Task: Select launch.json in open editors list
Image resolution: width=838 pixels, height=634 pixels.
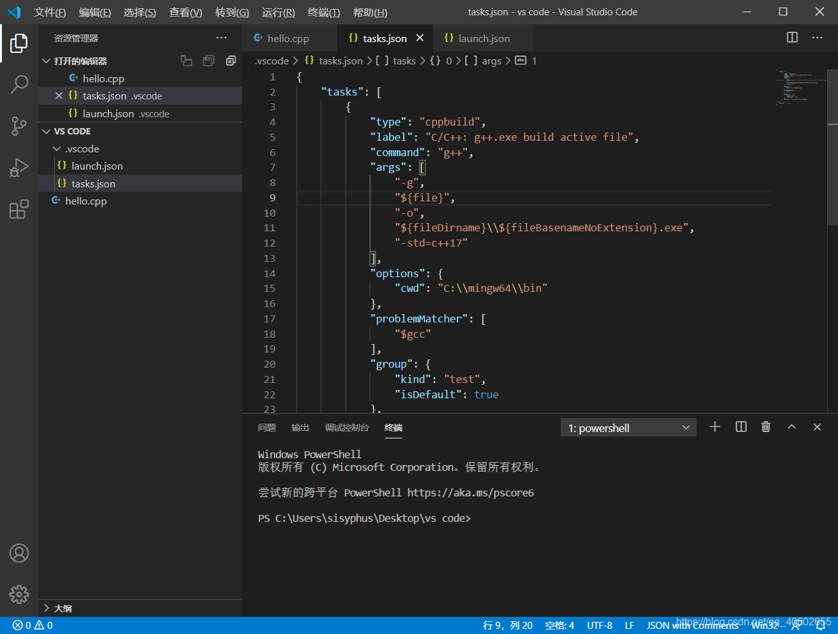Action: click(x=140, y=113)
